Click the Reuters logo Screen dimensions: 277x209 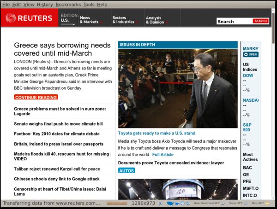[29, 18]
